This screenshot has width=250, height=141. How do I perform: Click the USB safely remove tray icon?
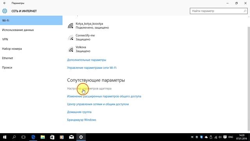(x=211, y=137)
